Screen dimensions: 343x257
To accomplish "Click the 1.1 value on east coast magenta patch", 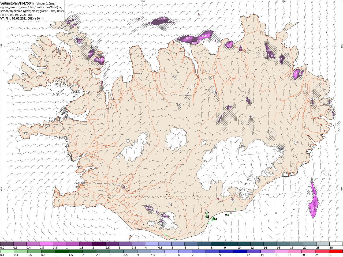I will tap(296, 73).
